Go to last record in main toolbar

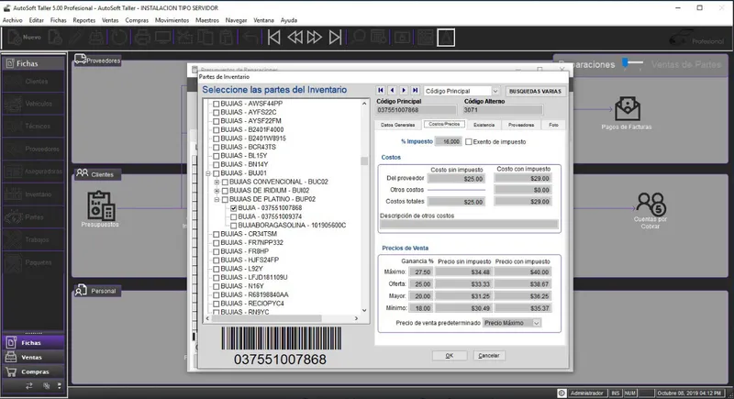tap(335, 38)
